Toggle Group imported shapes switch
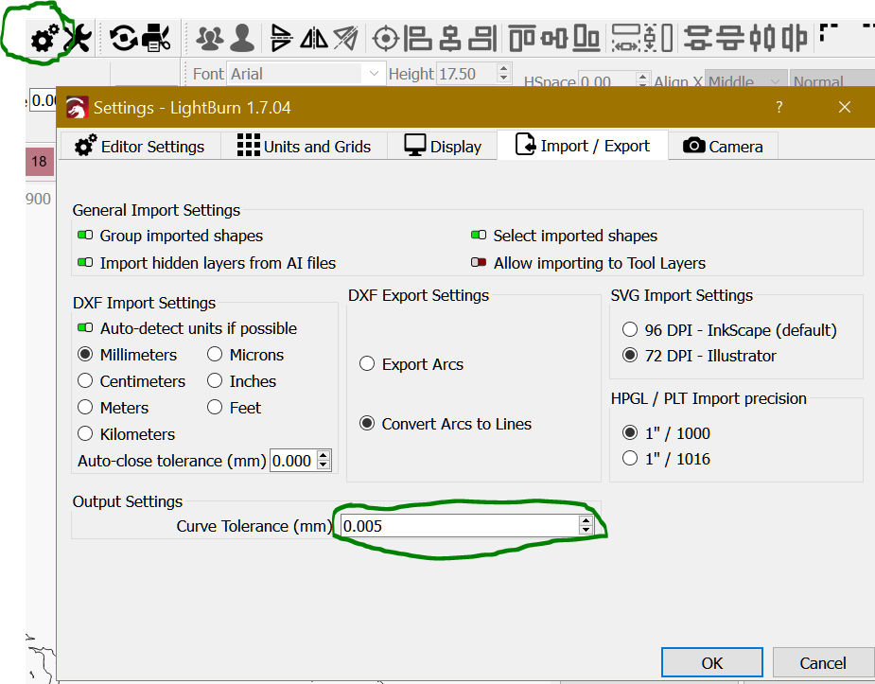Screen dimensions: 875x684 click(85, 235)
